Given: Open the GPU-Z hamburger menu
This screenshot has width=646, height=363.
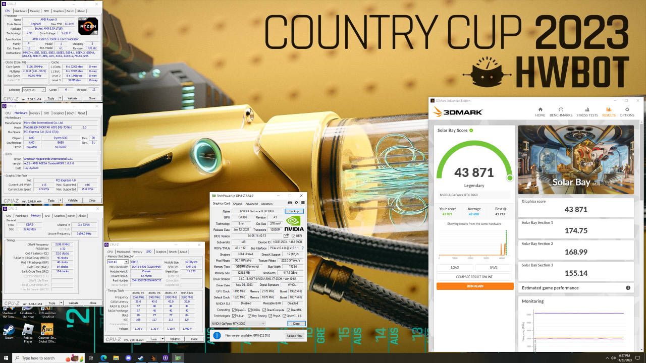Looking at the screenshot, I should 302,202.
